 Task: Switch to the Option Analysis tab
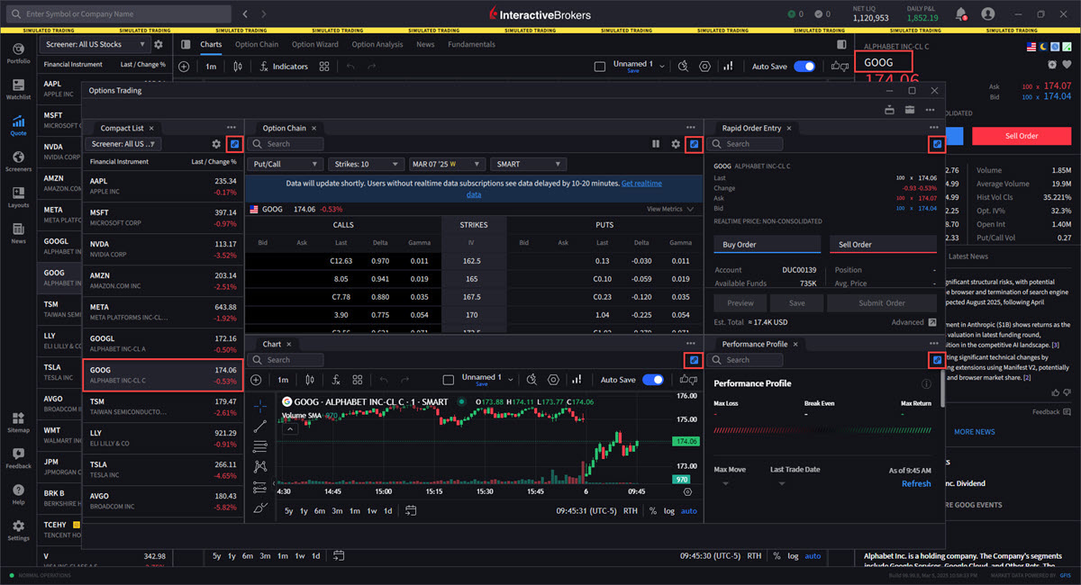click(x=377, y=44)
